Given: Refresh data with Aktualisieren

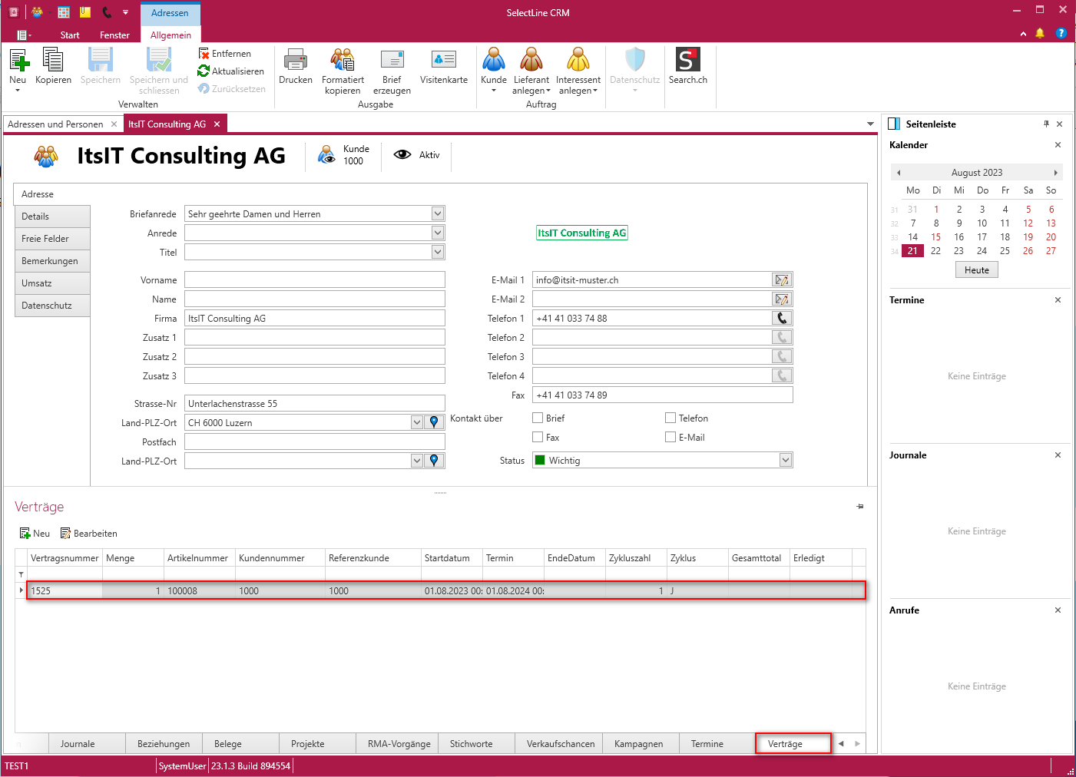Looking at the screenshot, I should [231, 71].
